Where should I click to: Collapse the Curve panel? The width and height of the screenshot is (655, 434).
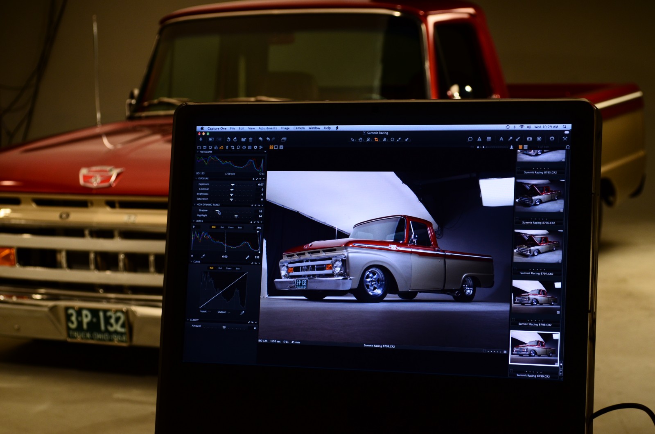191,262
